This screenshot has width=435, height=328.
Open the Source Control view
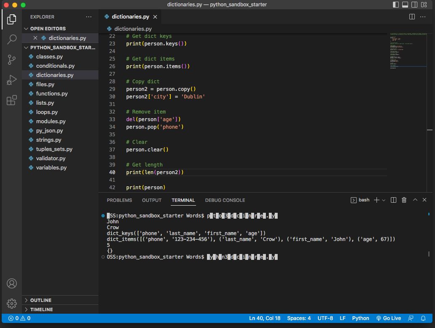point(12,59)
